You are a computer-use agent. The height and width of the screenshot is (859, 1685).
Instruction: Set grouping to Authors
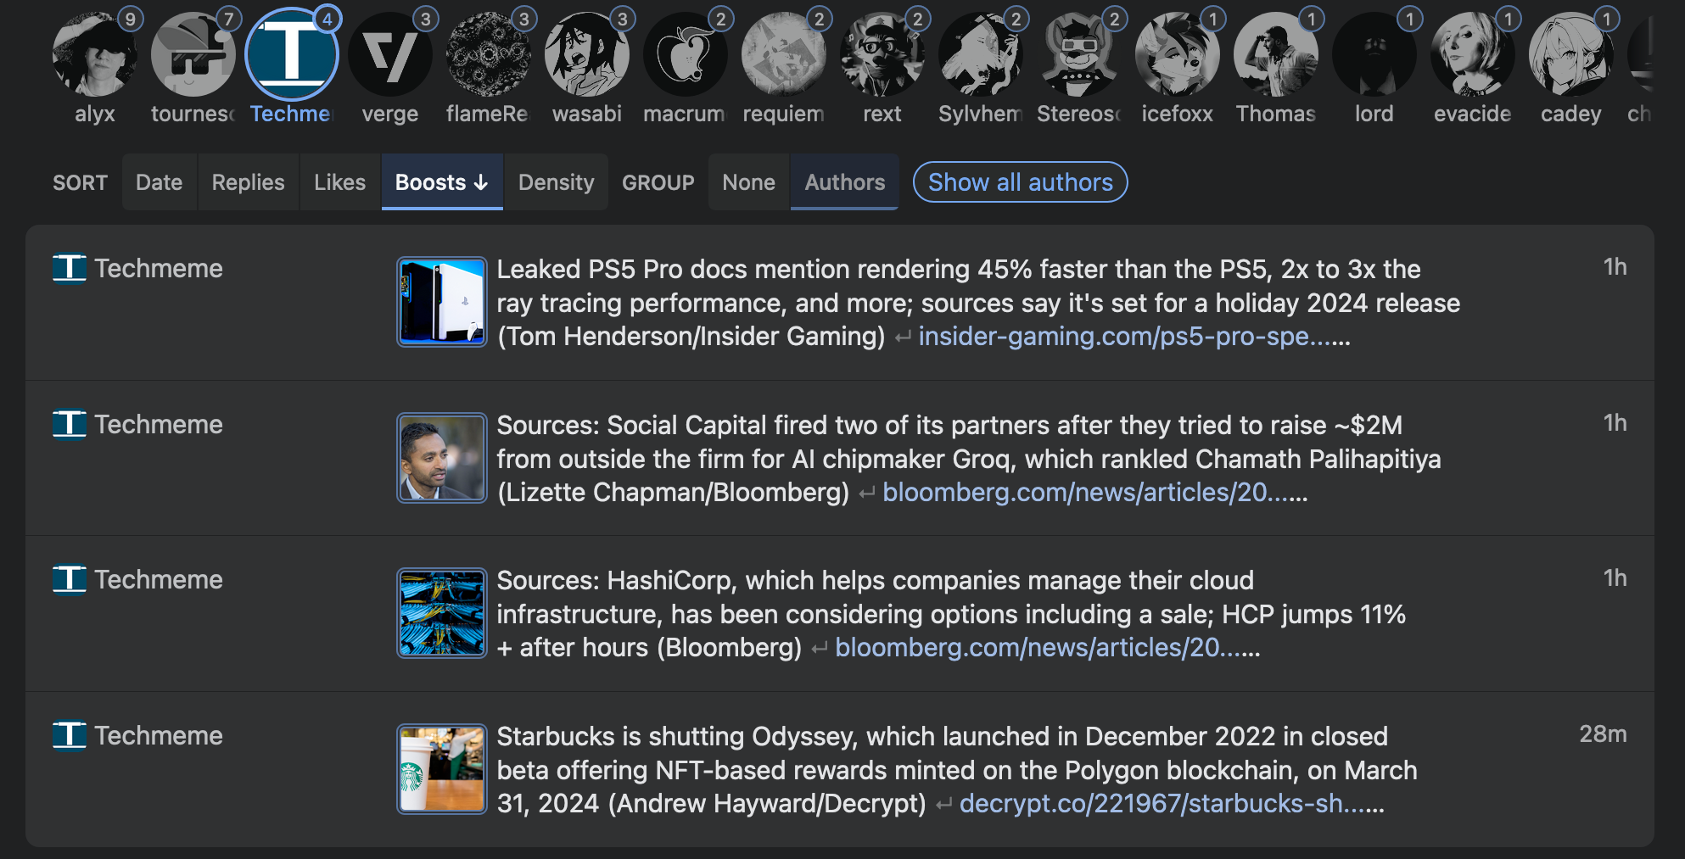845,182
